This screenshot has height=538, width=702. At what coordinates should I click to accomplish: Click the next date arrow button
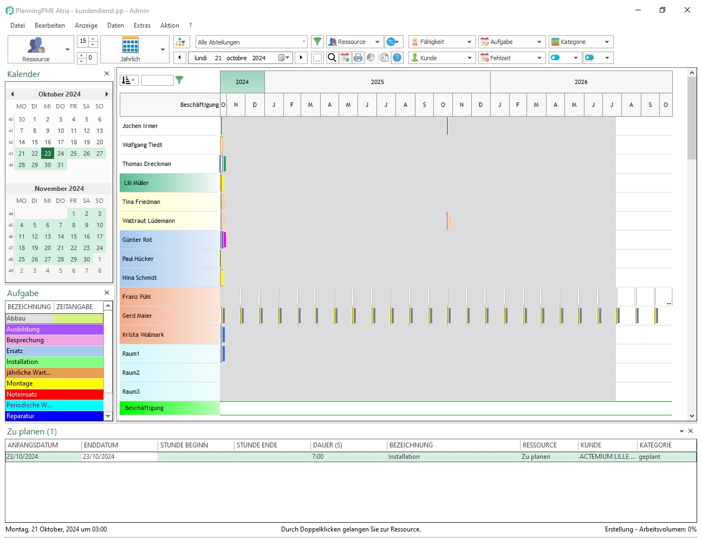tap(301, 57)
